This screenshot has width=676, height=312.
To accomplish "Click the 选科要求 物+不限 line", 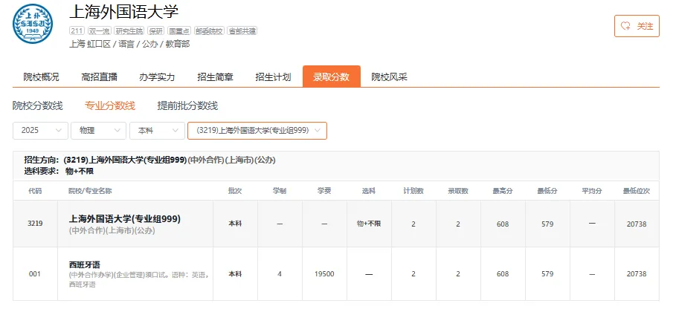I will point(59,171).
